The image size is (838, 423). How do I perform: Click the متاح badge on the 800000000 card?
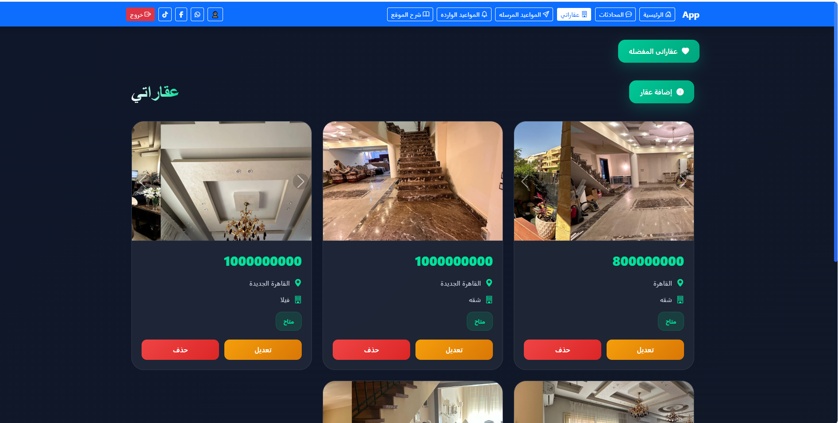click(671, 321)
